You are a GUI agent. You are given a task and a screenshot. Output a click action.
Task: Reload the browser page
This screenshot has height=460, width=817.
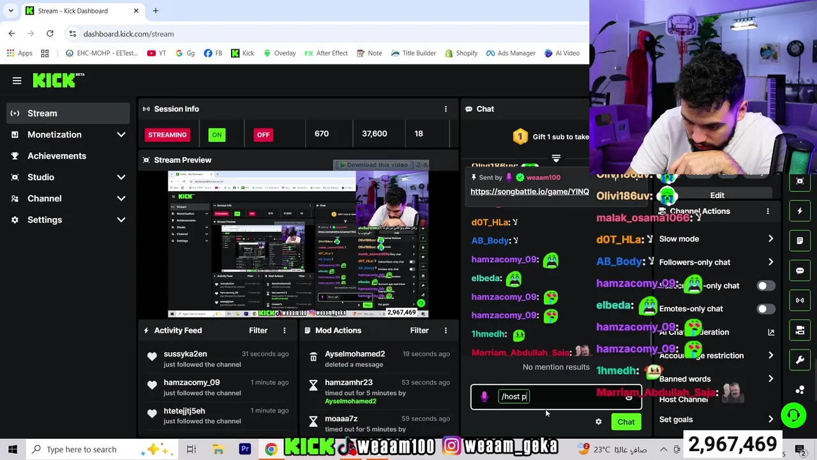click(50, 34)
